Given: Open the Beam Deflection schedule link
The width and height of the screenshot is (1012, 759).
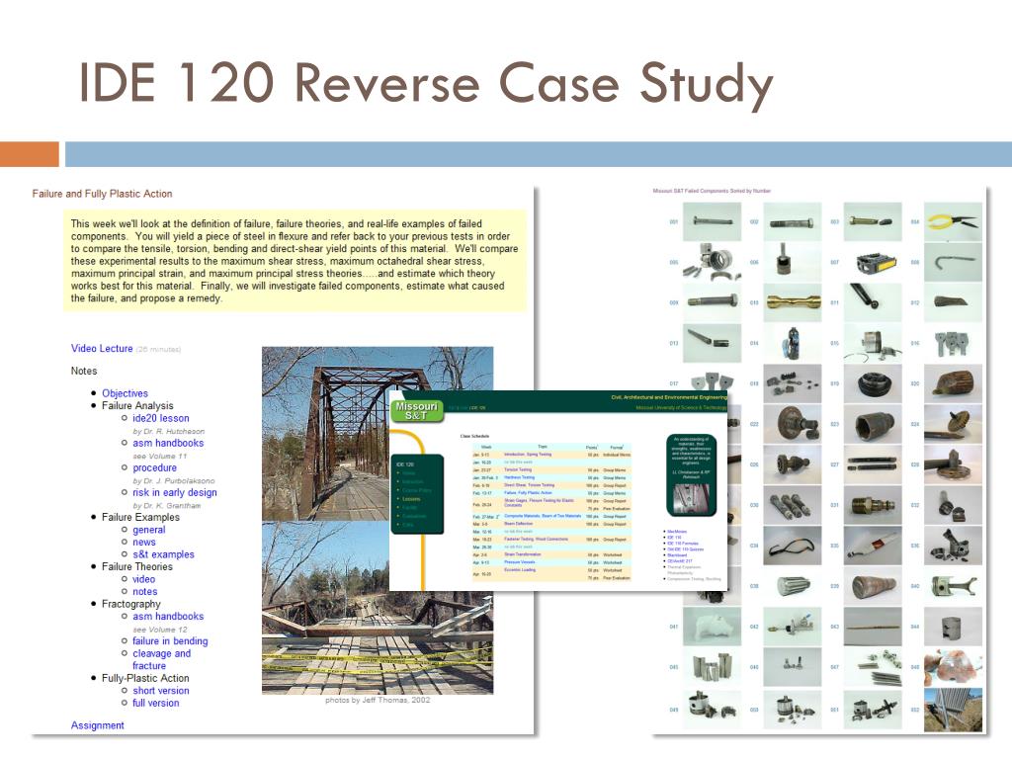Looking at the screenshot, I should tap(518, 524).
